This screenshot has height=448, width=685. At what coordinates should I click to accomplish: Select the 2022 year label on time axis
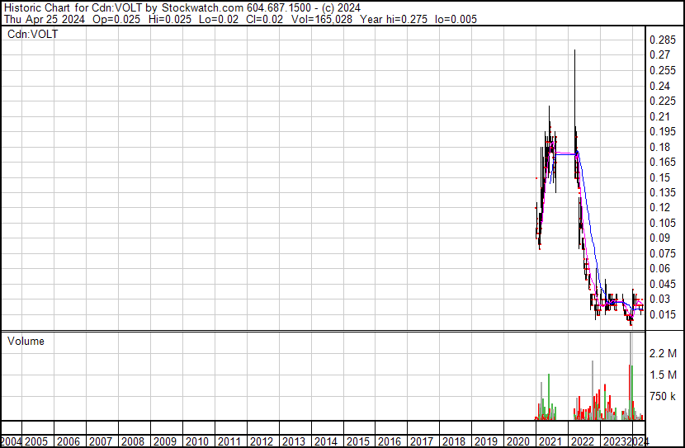[580, 441]
